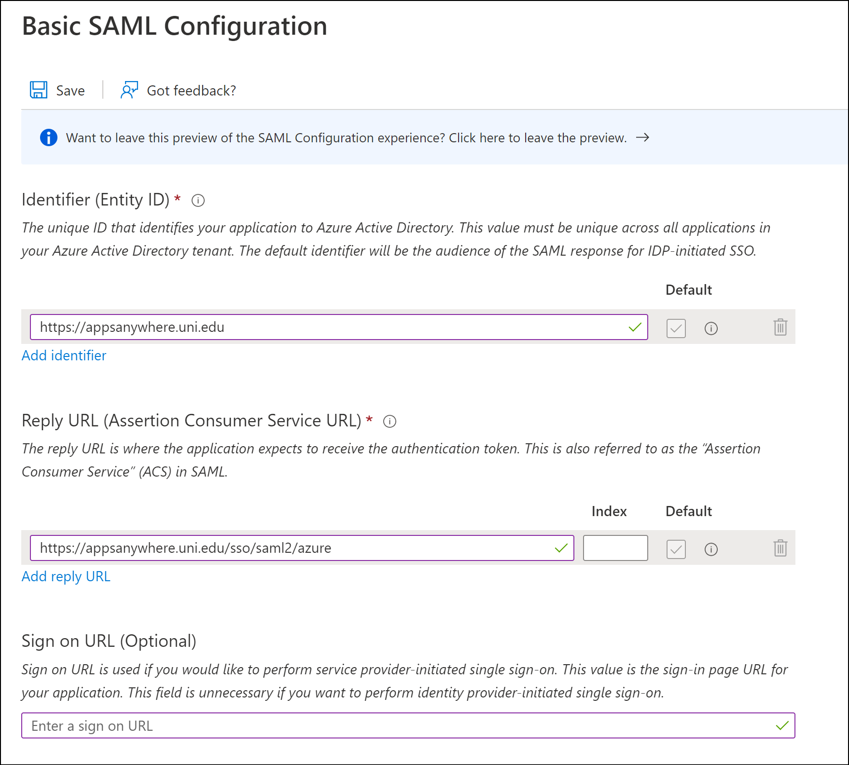Image resolution: width=849 pixels, height=765 pixels.
Task: Click the Index input box
Action: coord(615,548)
